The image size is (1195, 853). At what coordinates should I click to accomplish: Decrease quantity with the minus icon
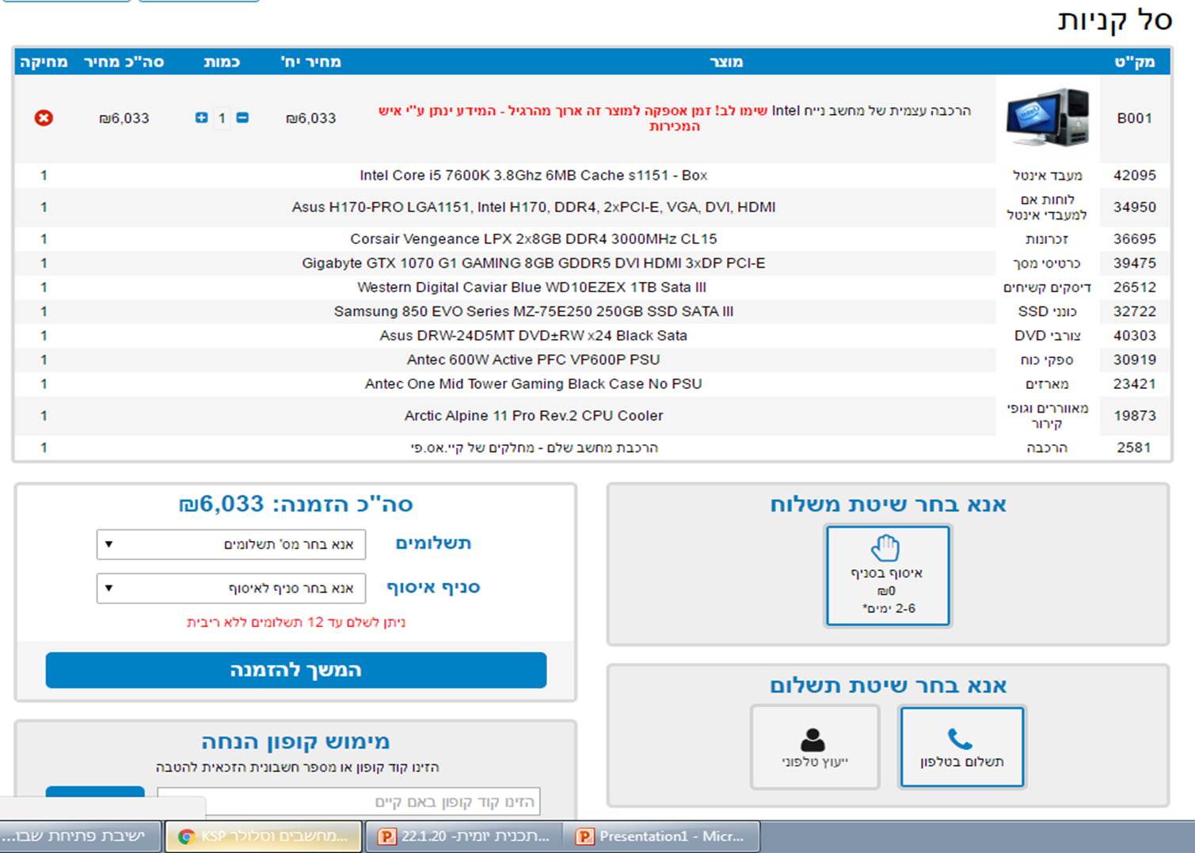tap(242, 118)
